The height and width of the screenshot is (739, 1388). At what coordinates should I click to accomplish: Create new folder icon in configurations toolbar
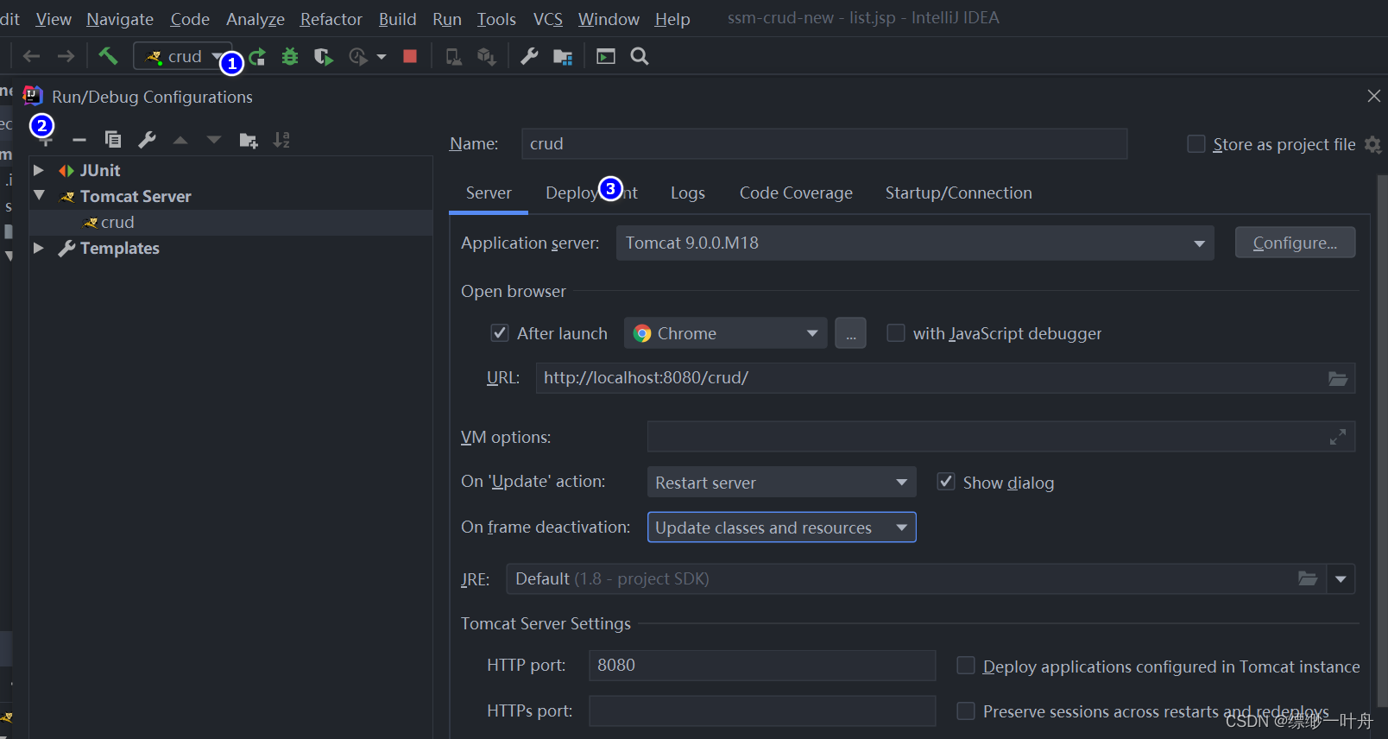coord(249,140)
